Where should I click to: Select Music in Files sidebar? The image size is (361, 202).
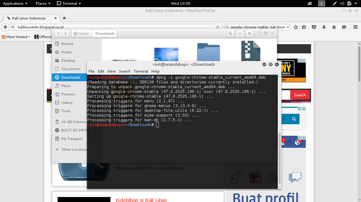coord(69,86)
